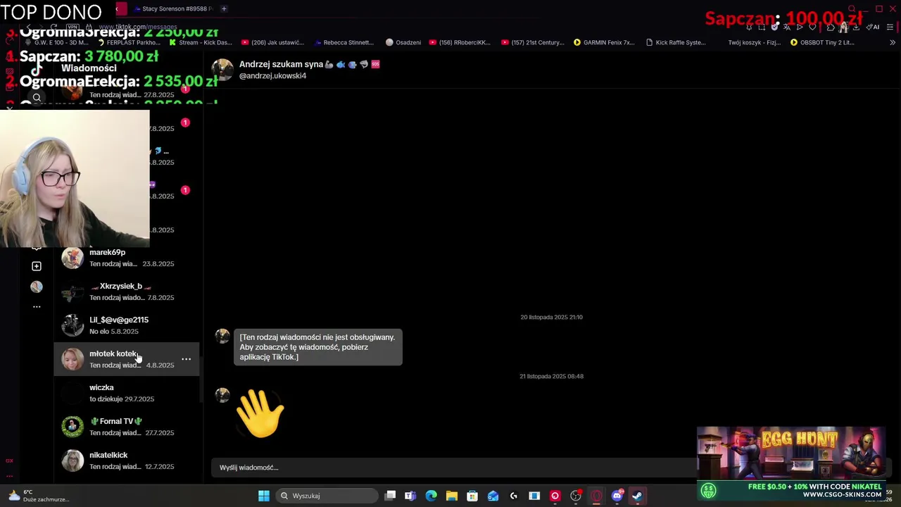Click the @andrzej.ukowski4 username
This screenshot has width=901, height=507.
point(272,75)
